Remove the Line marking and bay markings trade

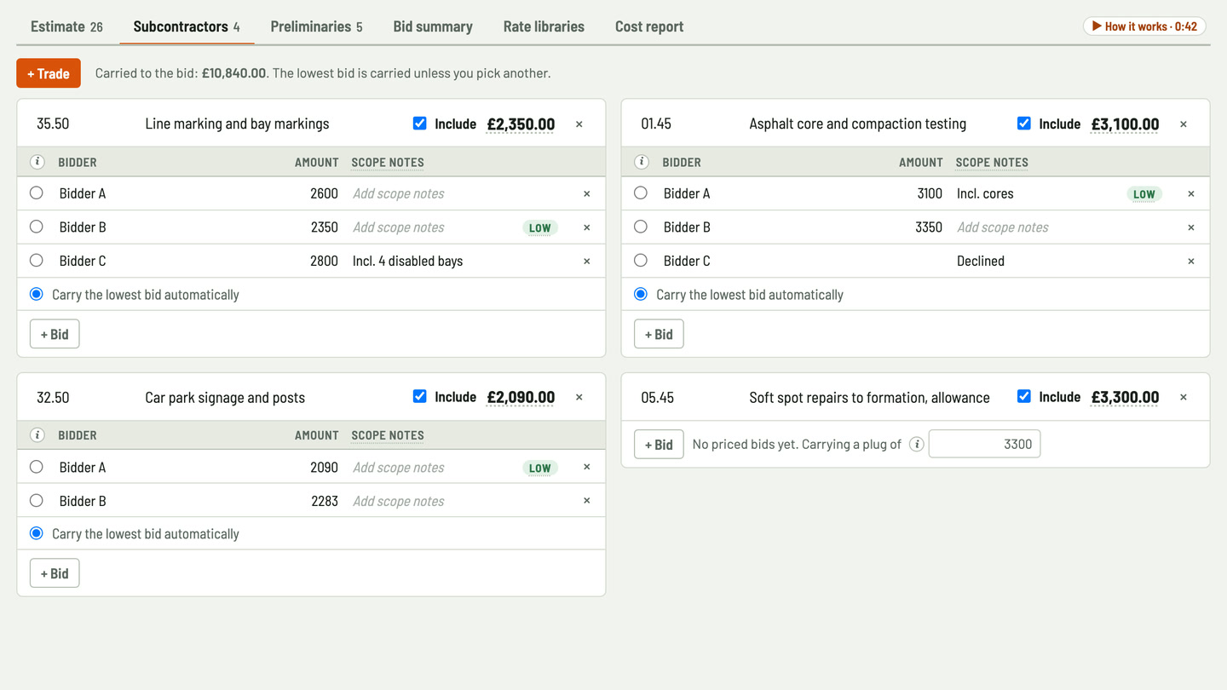pyautogui.click(x=579, y=124)
